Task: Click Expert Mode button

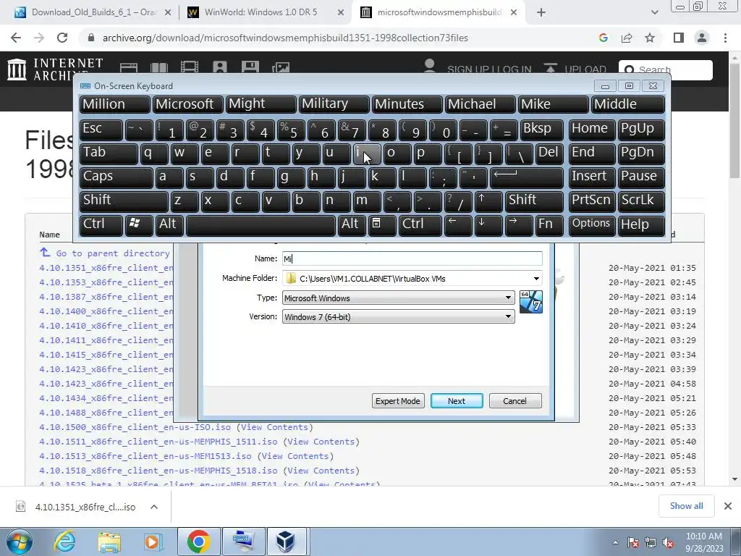Action: click(x=398, y=401)
